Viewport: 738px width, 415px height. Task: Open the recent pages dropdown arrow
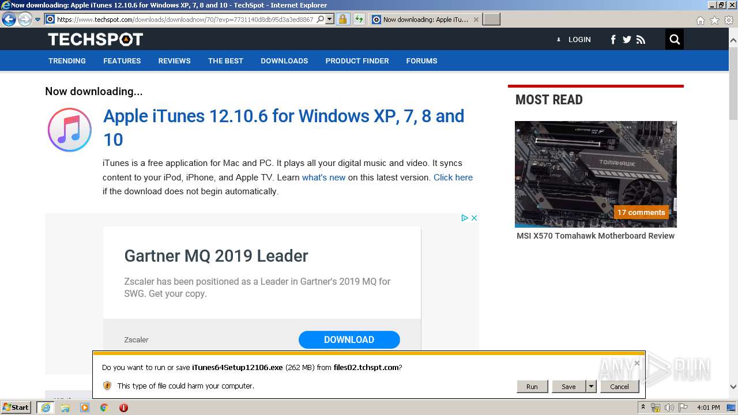[37, 20]
